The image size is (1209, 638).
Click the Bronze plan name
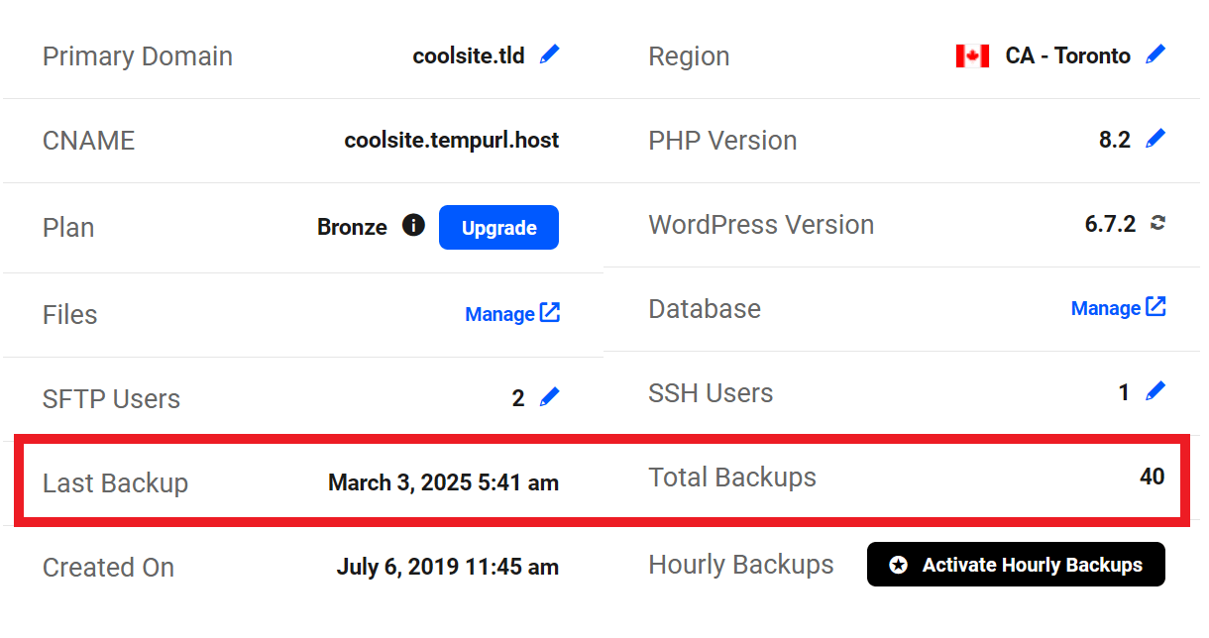[352, 227]
